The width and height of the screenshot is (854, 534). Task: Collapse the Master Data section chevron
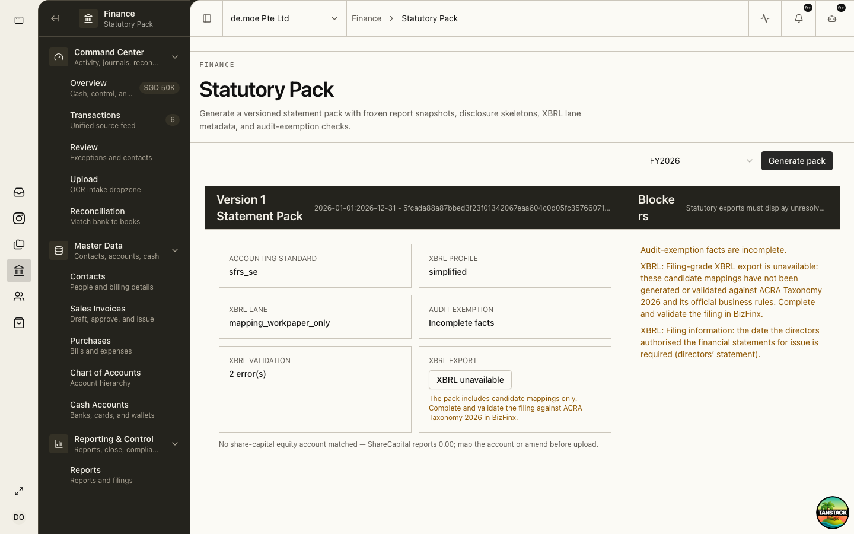click(x=175, y=250)
